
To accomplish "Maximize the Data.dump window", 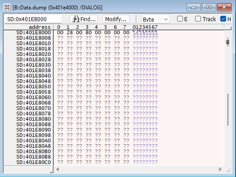I will [209, 7].
